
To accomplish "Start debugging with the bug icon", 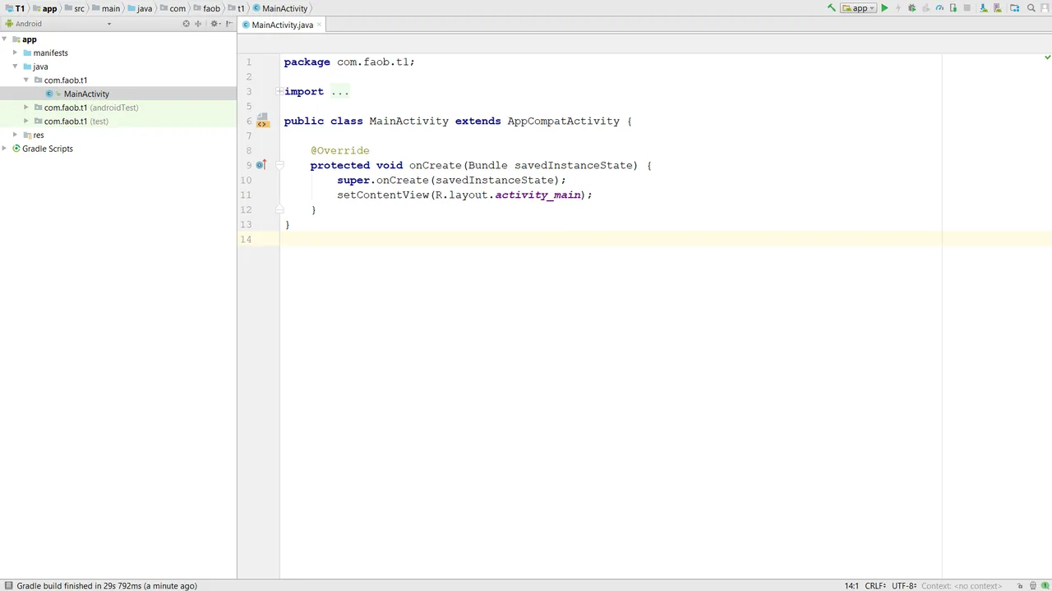I will [912, 8].
